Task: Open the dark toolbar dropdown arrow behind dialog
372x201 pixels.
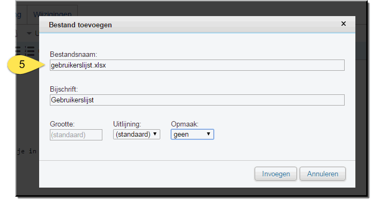Action: click(x=29, y=33)
